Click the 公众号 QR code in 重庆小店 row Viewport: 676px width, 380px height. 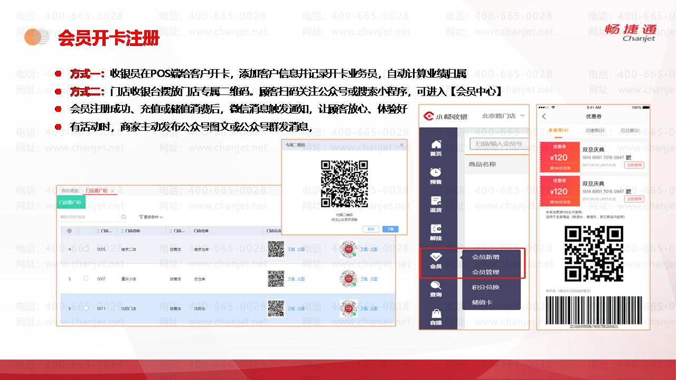(x=276, y=279)
